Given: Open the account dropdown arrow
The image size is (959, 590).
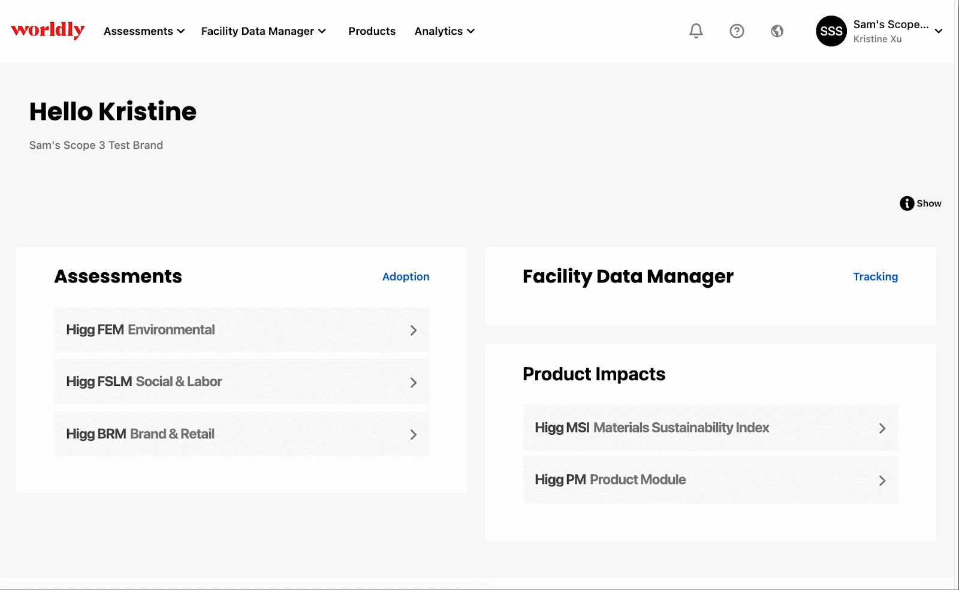Looking at the screenshot, I should point(939,31).
